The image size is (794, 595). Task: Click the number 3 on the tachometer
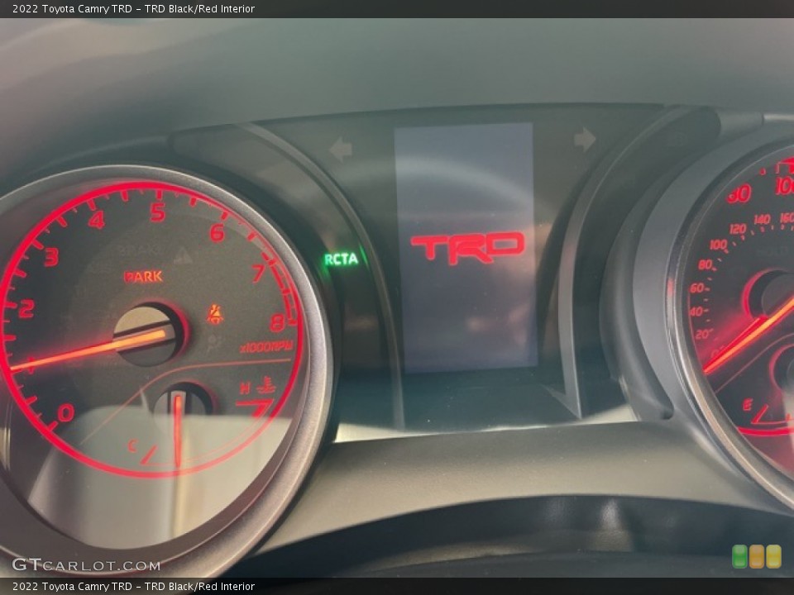click(51, 256)
